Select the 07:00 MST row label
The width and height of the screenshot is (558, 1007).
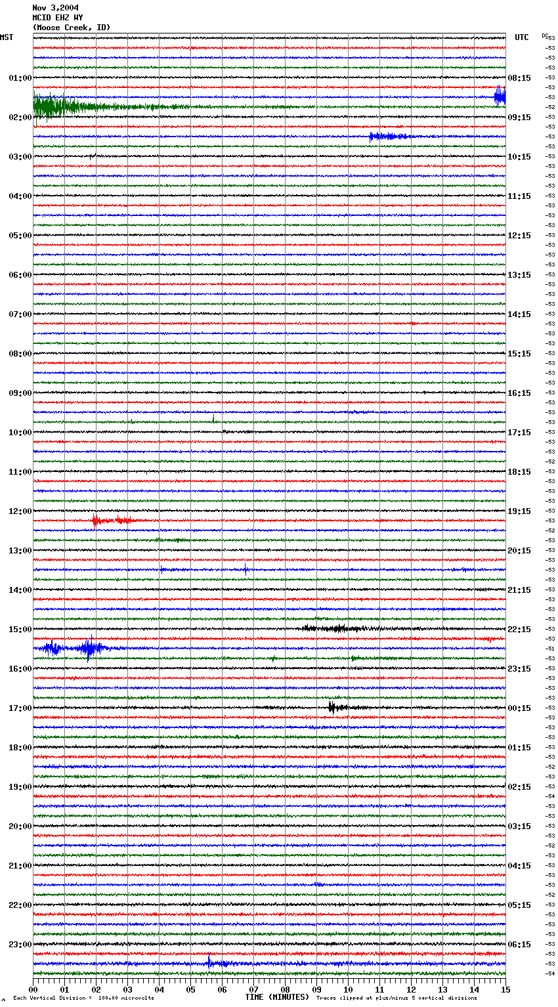[20, 314]
